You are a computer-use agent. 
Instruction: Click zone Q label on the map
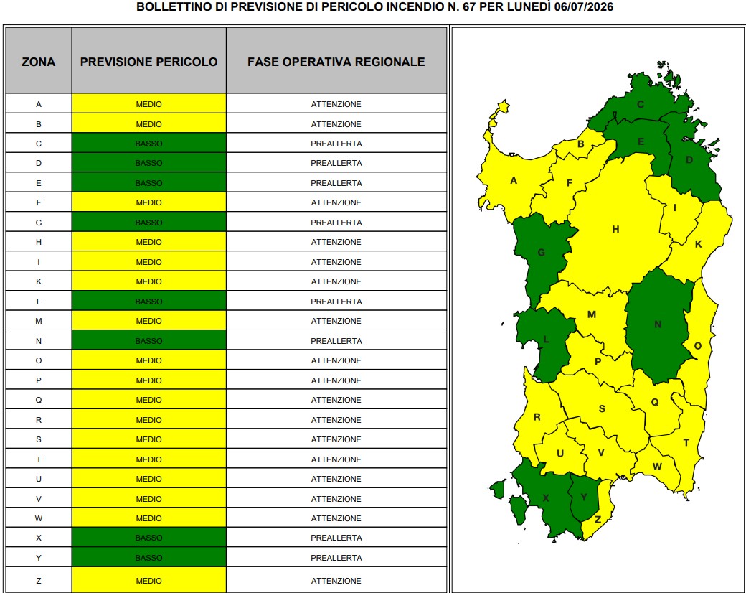tap(655, 403)
